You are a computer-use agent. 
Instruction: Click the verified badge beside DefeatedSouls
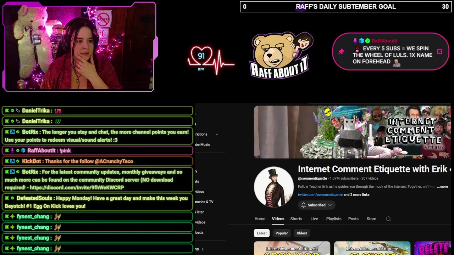12,198
